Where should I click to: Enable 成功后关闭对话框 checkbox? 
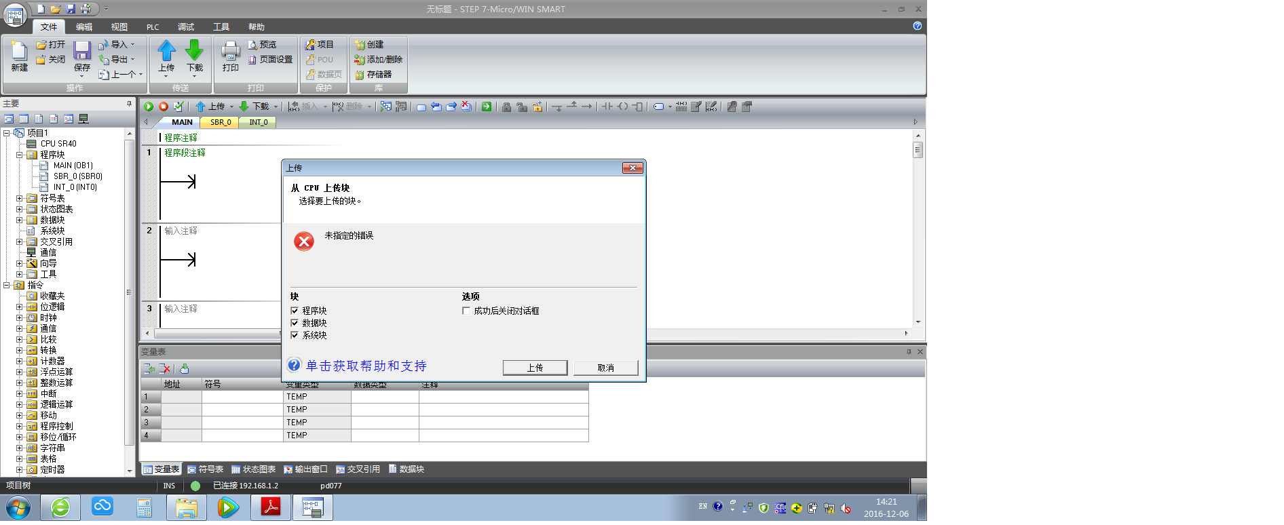coord(466,311)
